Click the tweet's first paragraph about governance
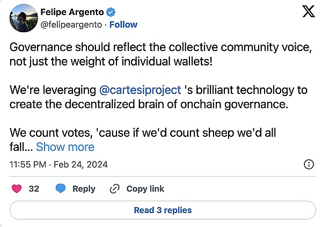322x227 pixels. (x=160, y=54)
